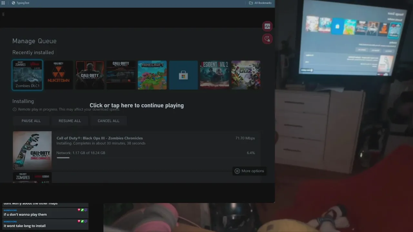Open the browser apps grid icon
The width and height of the screenshot is (413, 232).
pyautogui.click(x=3, y=3)
